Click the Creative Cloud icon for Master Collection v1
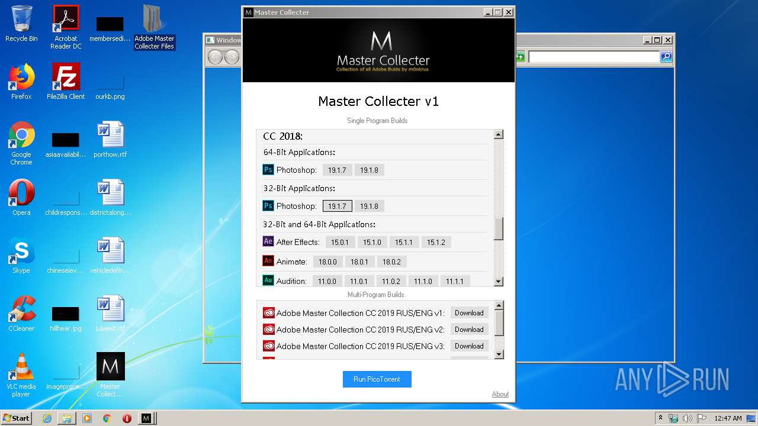The height and width of the screenshot is (426, 758). (x=268, y=313)
